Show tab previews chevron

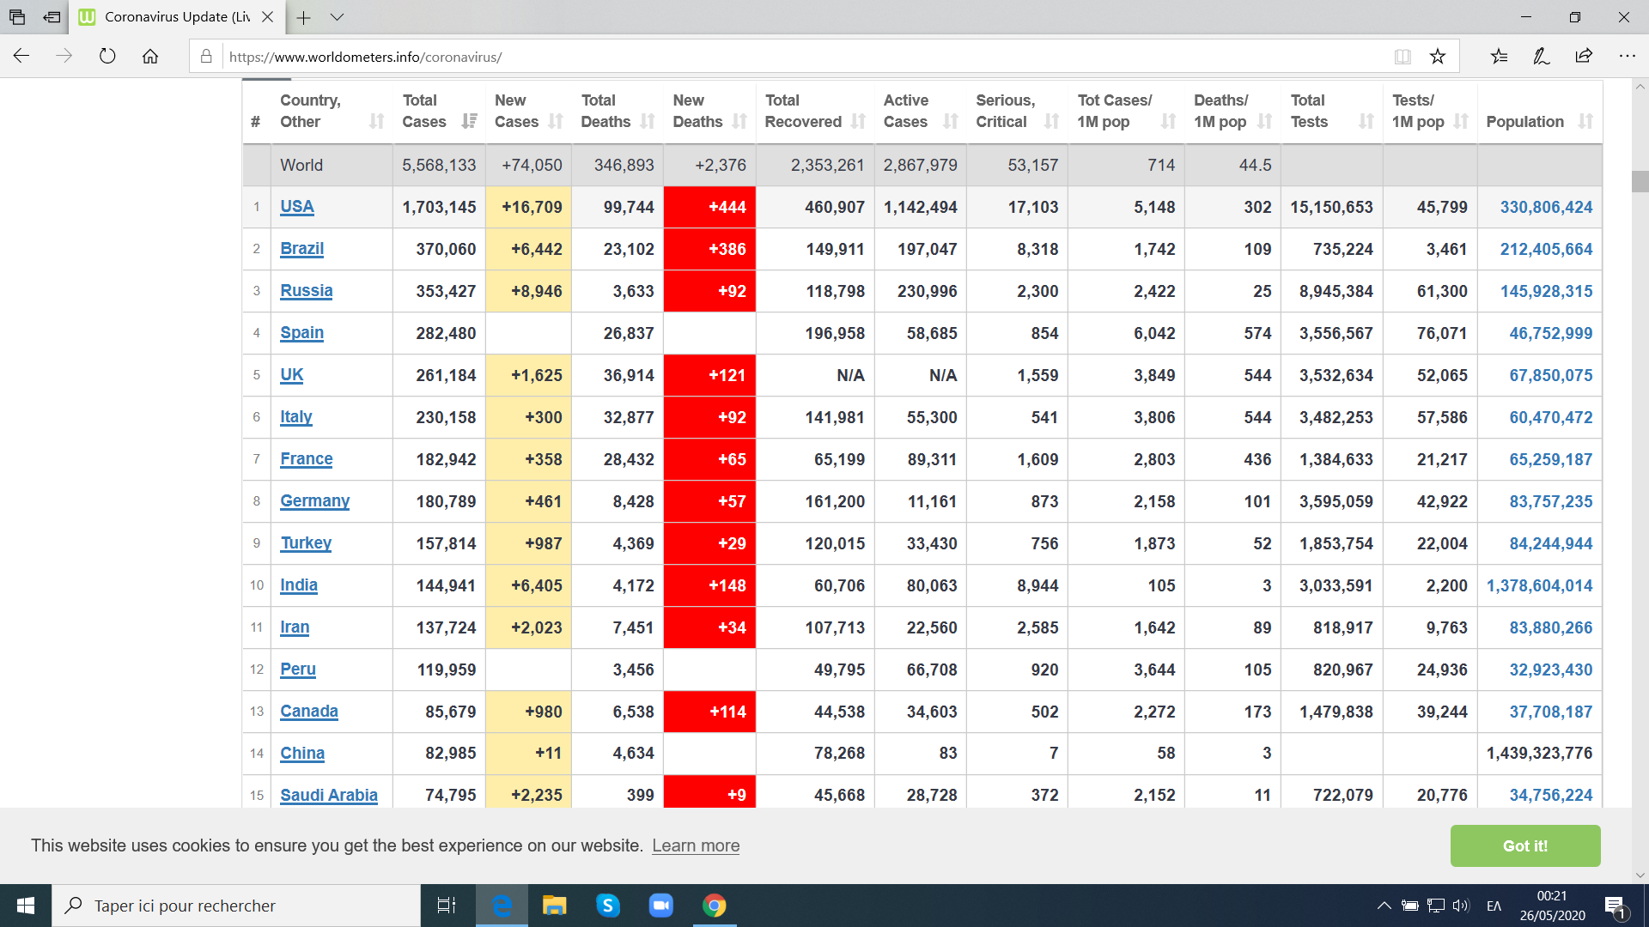click(337, 17)
